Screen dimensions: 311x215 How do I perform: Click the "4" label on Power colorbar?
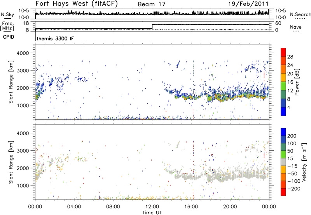pyautogui.click(x=288, y=107)
